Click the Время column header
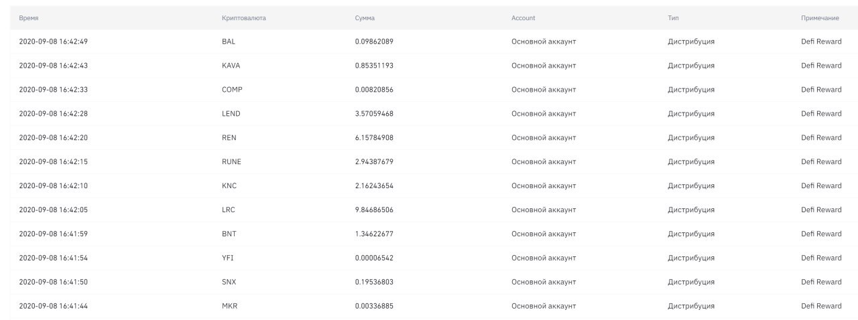858x320 pixels. 29,18
